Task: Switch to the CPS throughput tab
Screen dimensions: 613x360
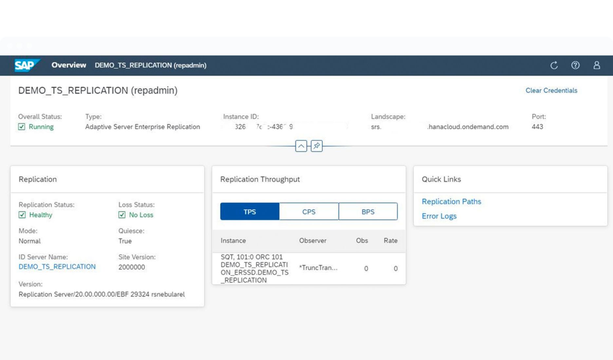Action: pyautogui.click(x=308, y=211)
